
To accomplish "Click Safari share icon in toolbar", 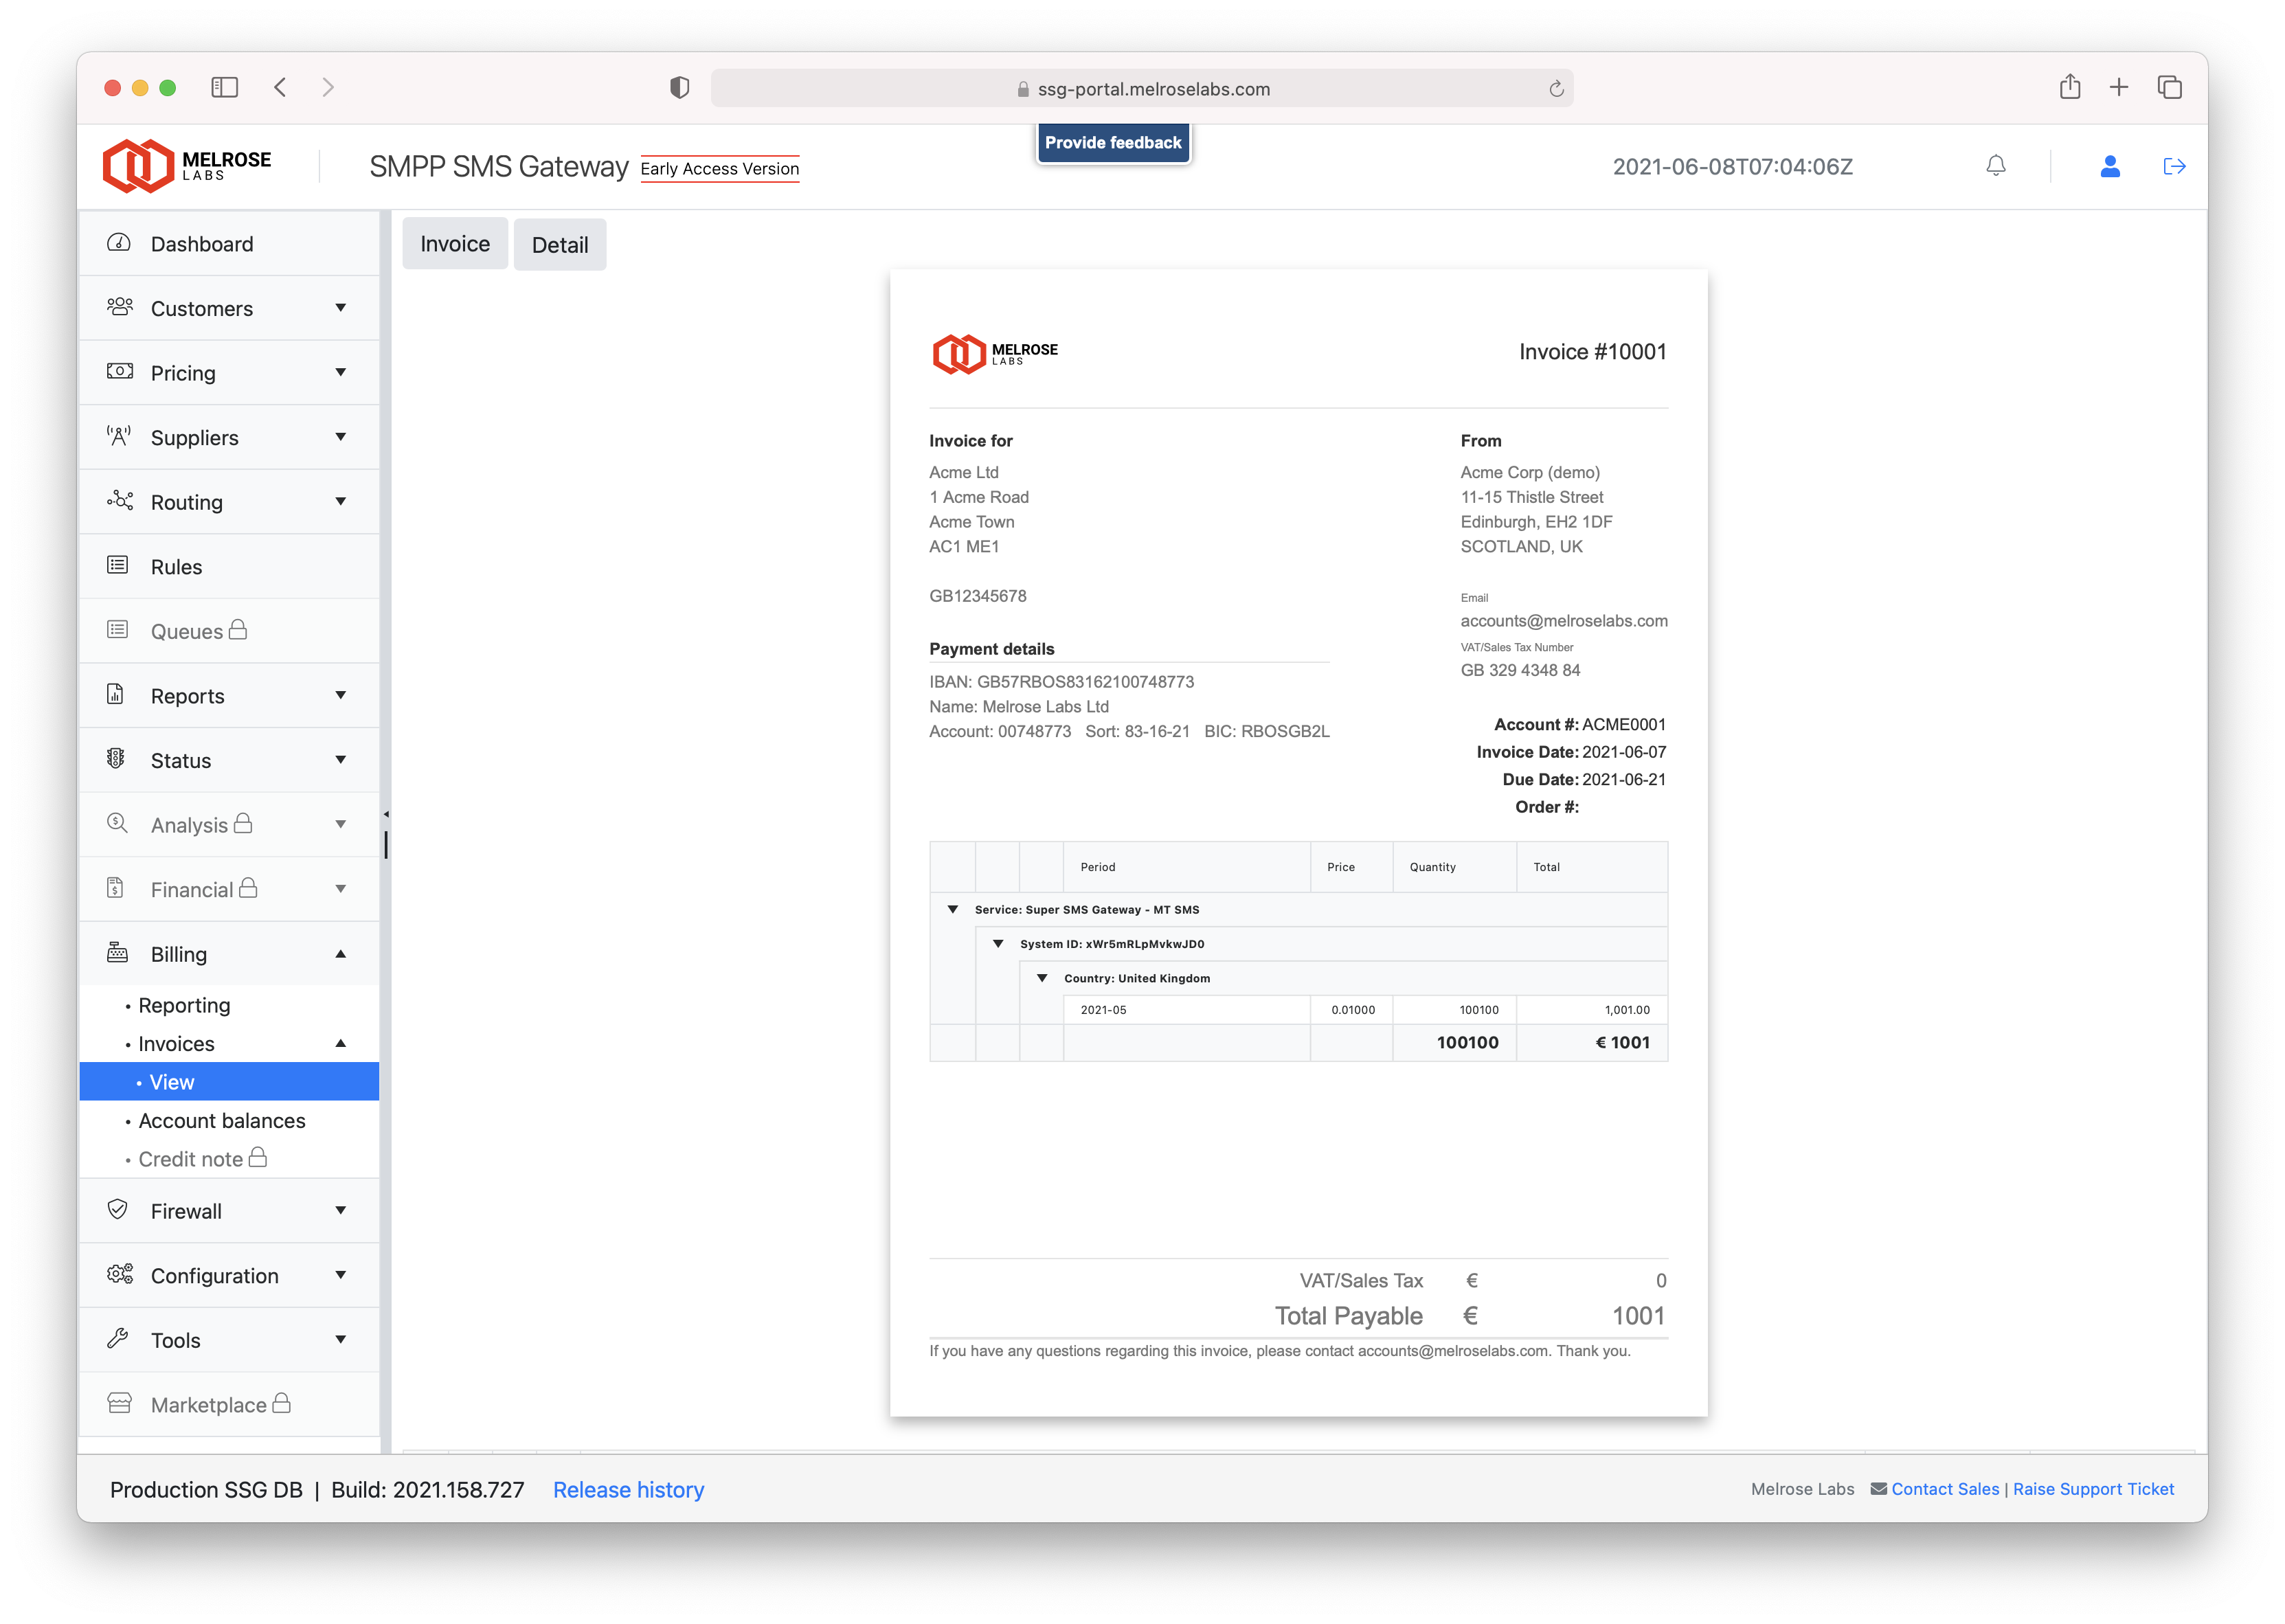I will point(2069,88).
